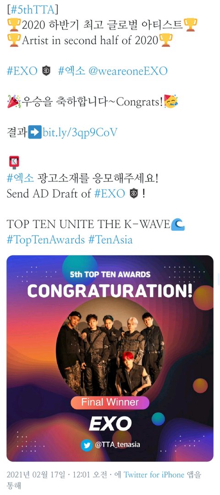Viewport: 220px width, 495px height.
Task: Click the red postbox emoji
Action: coord(14,163)
